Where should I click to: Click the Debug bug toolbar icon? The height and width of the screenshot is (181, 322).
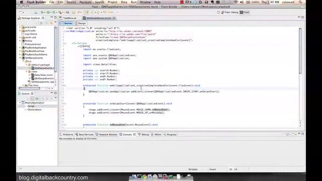(x=42, y=13)
